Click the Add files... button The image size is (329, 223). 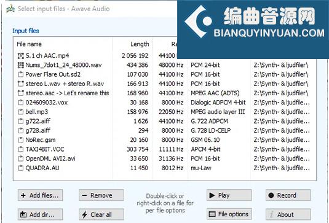click(40, 195)
